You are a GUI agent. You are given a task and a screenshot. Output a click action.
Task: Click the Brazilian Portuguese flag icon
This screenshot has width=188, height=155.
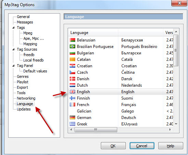click(x=72, y=46)
